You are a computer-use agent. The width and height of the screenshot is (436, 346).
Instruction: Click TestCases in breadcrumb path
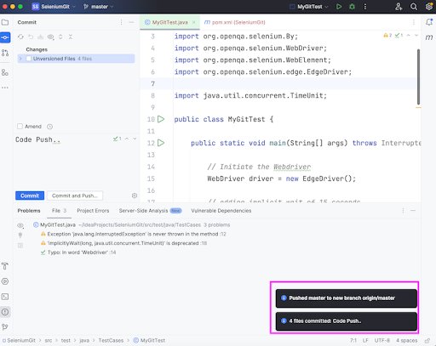[x=111, y=340]
